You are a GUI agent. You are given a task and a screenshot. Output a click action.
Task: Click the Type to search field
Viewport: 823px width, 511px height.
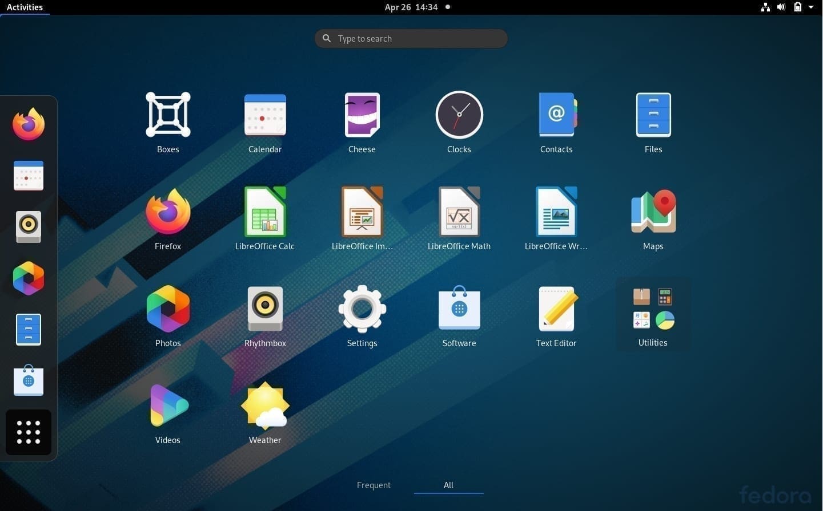coord(411,38)
